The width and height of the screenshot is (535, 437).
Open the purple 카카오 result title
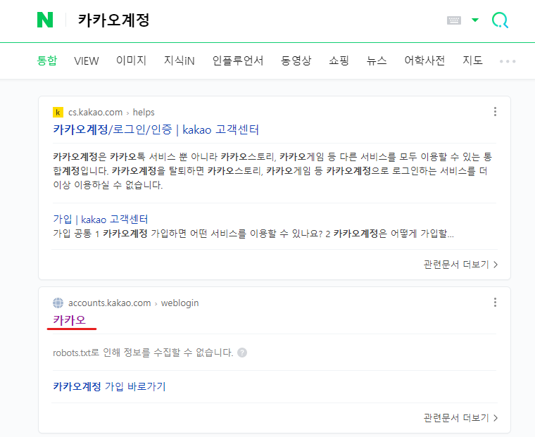[69, 320]
